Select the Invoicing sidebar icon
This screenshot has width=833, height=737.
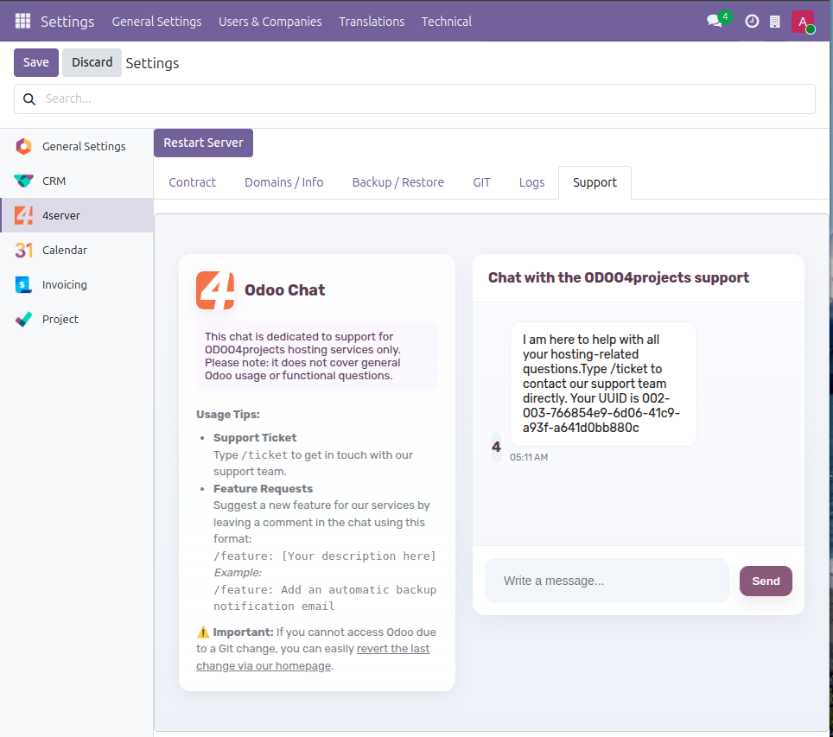(24, 284)
